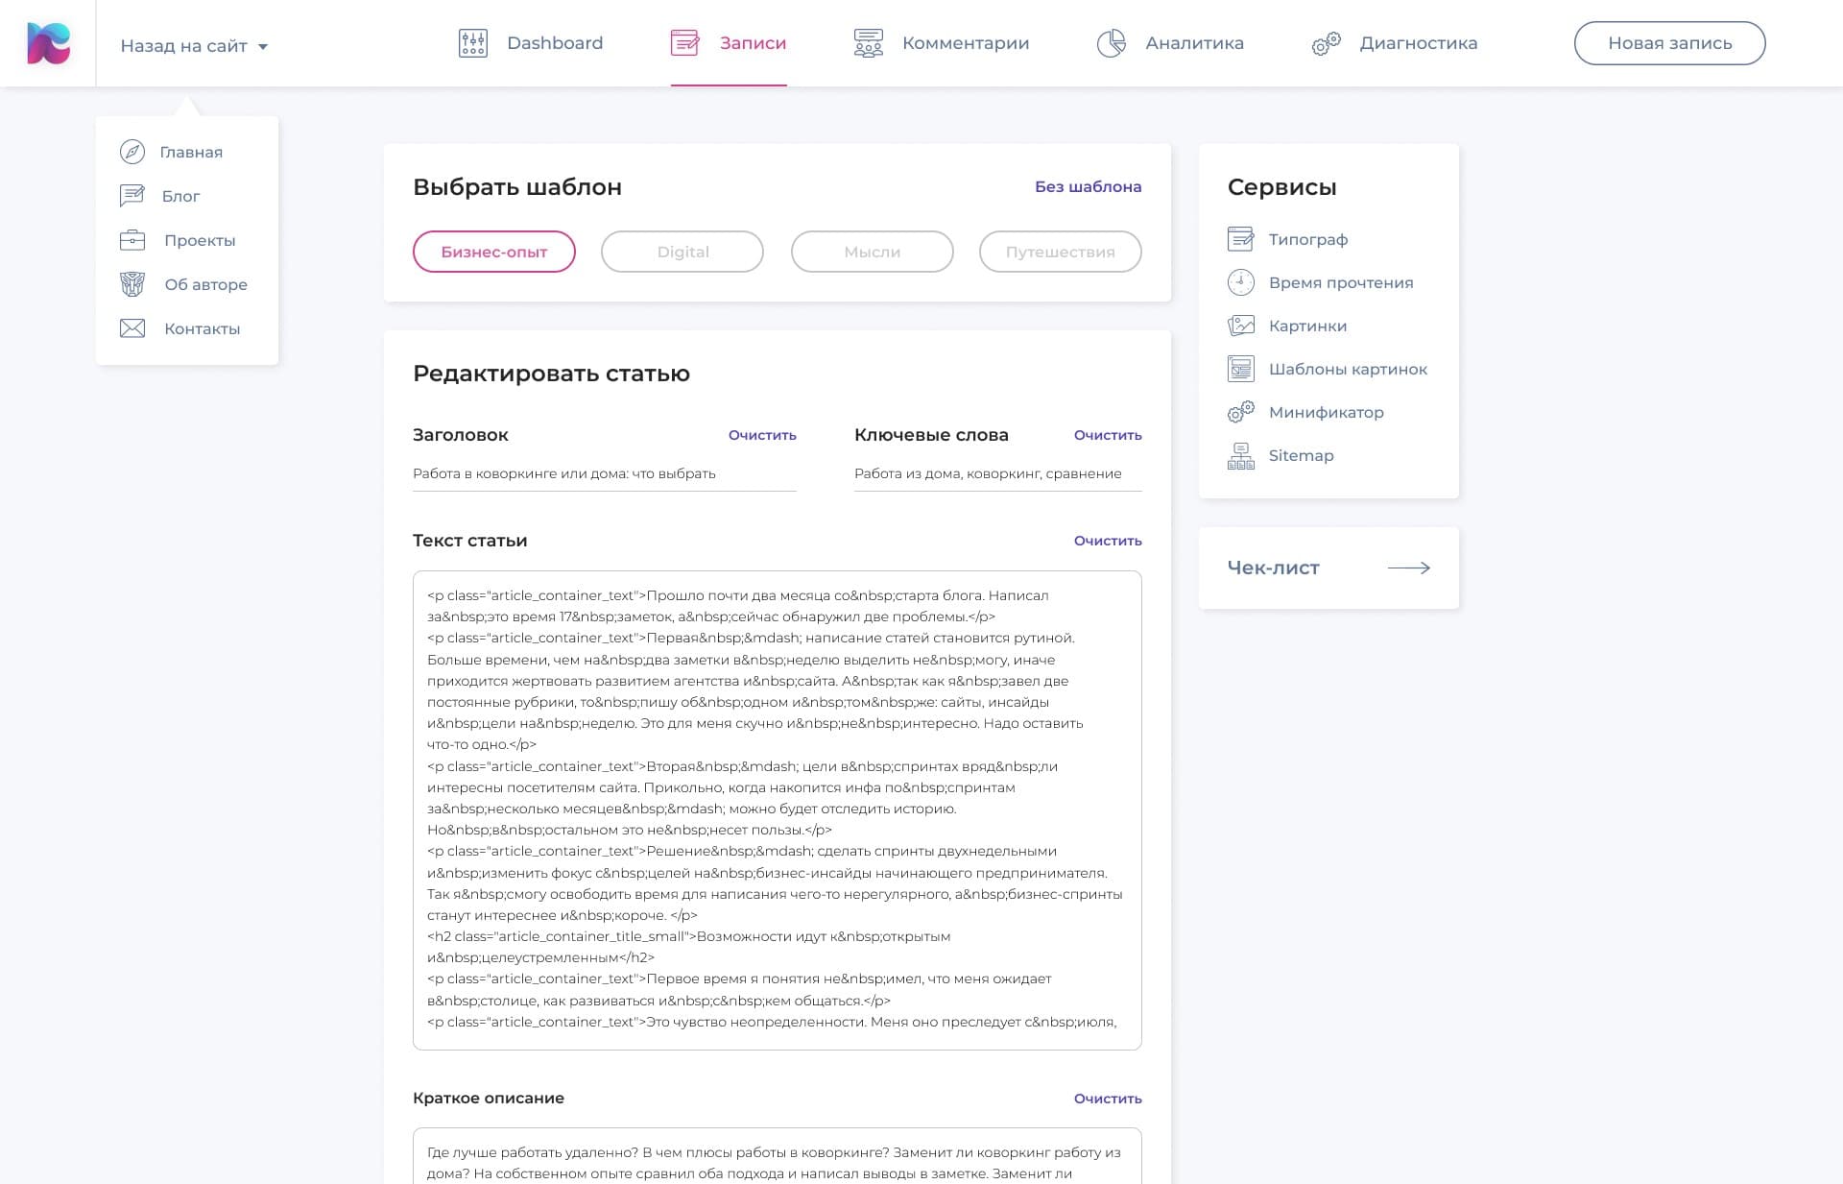The height and width of the screenshot is (1184, 1843).
Task: Switch to the Комментарии tab
Action: 941,43
